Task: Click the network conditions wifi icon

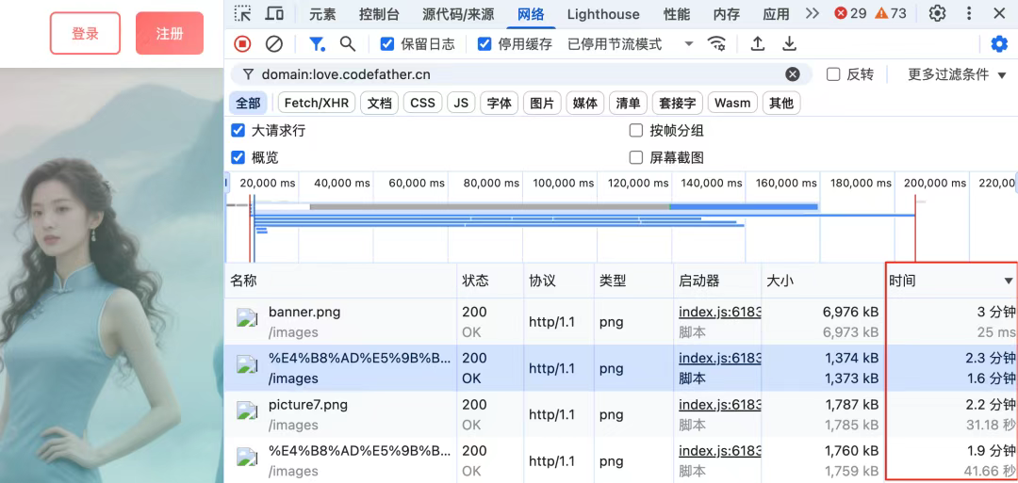Action: [716, 44]
